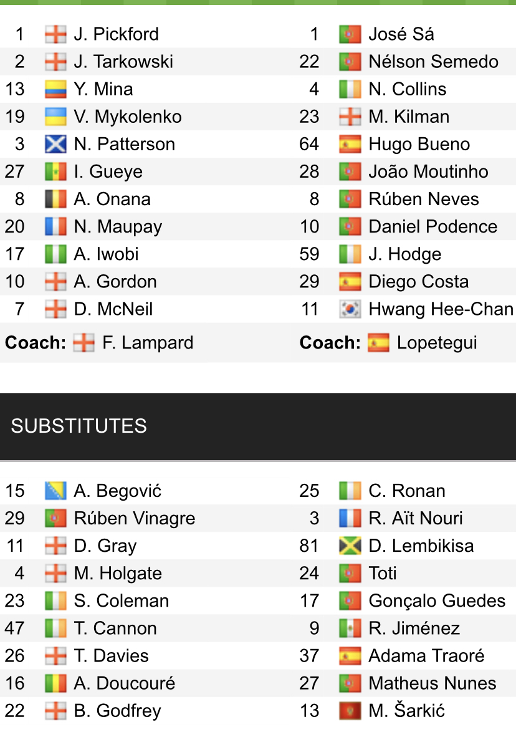Open Diego Costa's profile

pyautogui.click(x=418, y=282)
